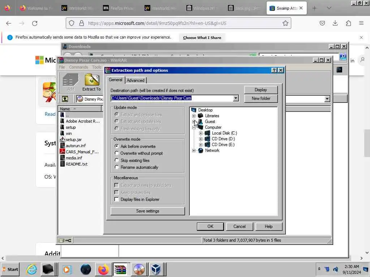Enable Display files in Explorer checkbox
The width and height of the screenshot is (370, 277).
coord(116,199)
